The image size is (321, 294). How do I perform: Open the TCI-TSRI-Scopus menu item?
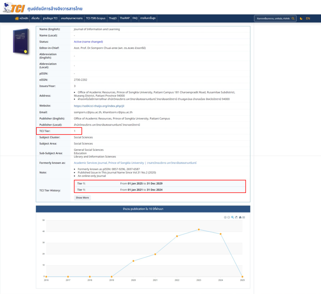click(95, 18)
